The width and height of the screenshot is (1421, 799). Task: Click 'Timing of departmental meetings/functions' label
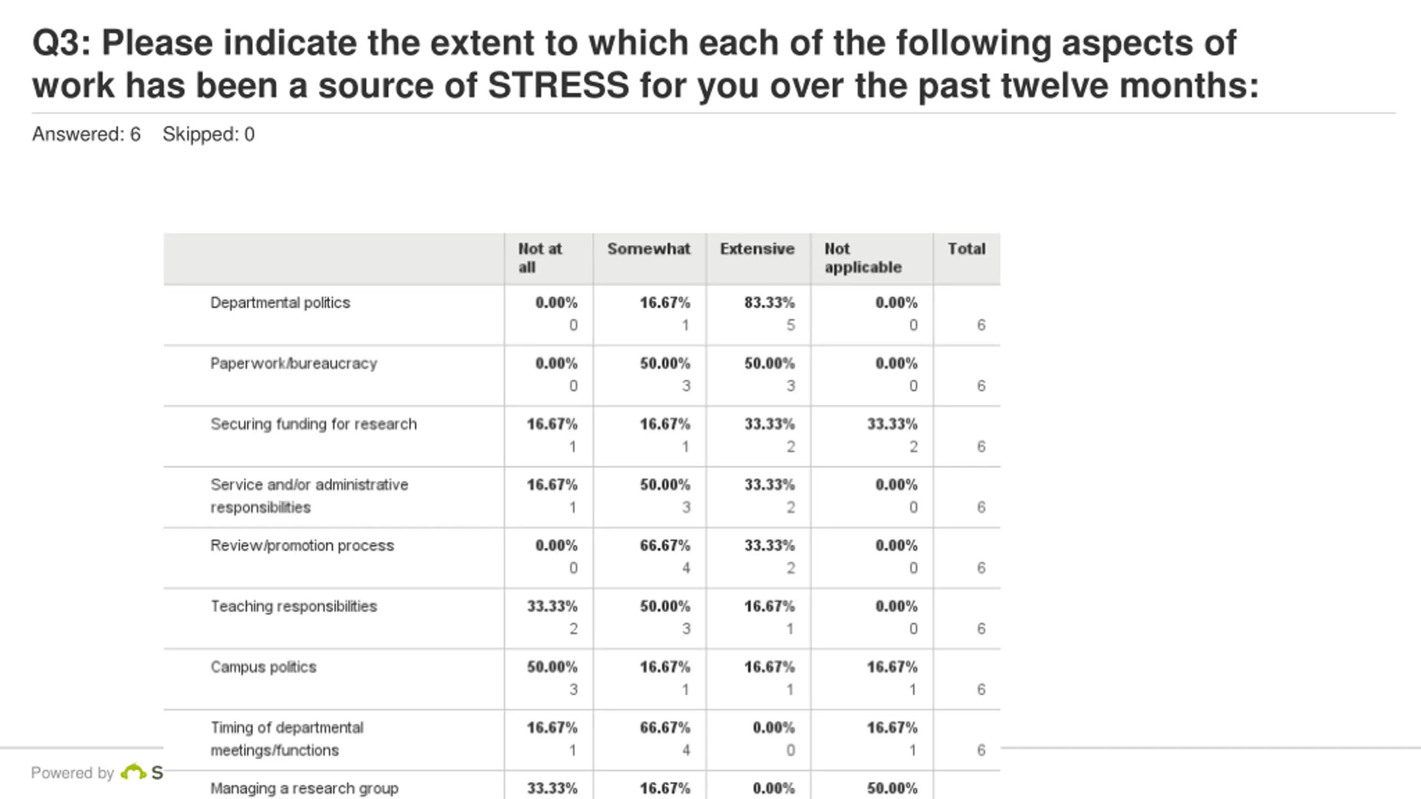[x=287, y=739]
